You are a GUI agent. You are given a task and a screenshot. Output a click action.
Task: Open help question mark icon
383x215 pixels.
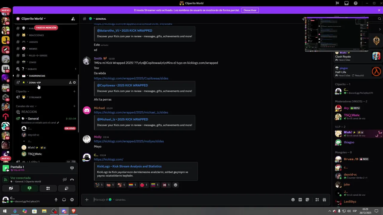click(x=355, y=3)
